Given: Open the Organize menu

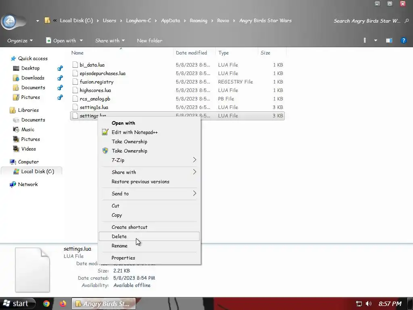Looking at the screenshot, I should (x=20, y=41).
